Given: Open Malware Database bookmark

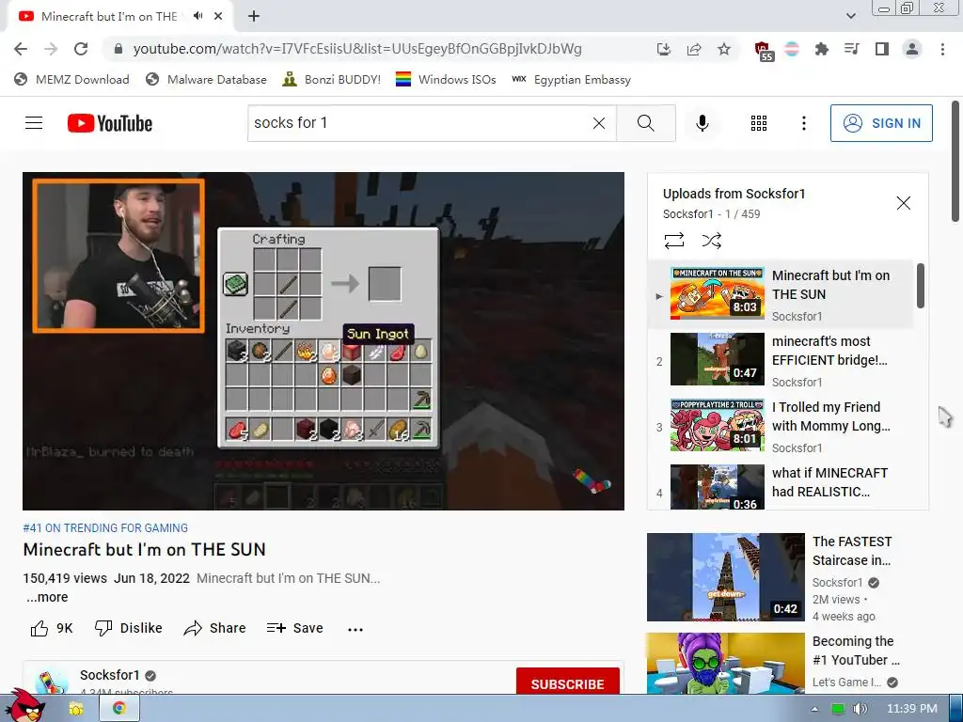Looking at the screenshot, I should [x=206, y=80].
